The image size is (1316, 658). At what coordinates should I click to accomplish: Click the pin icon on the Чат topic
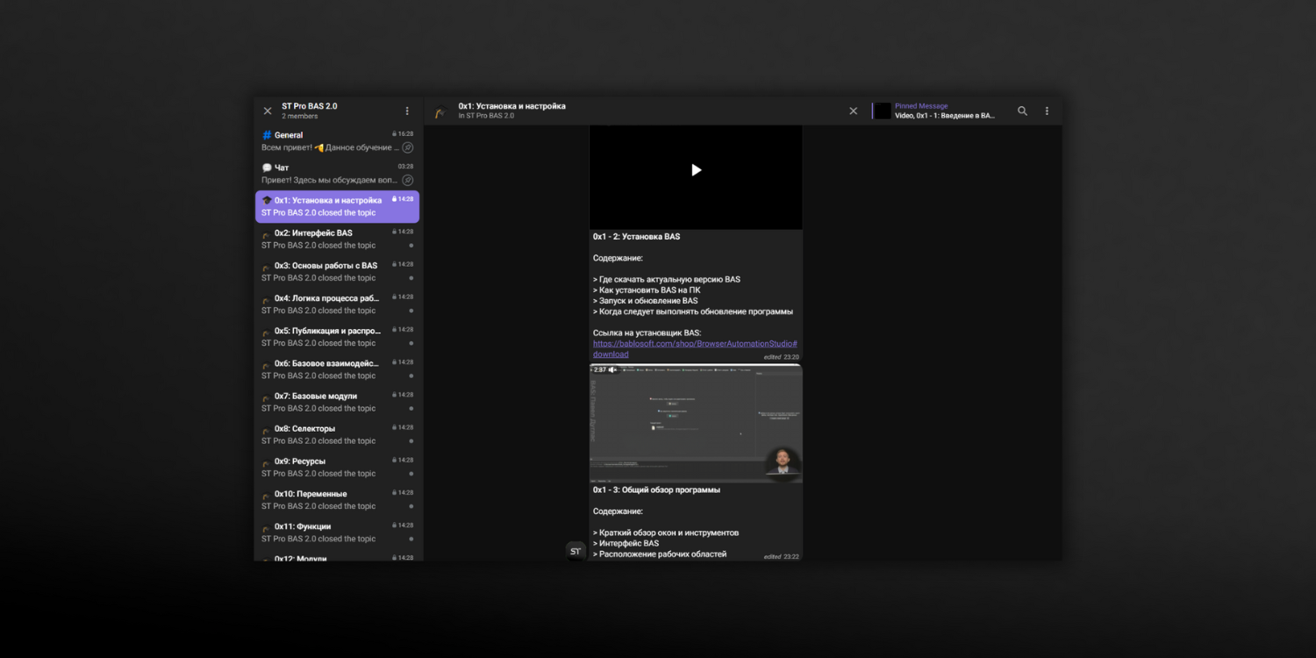coord(408,181)
